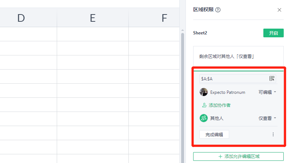Screen dimensions: 291x163
Task: Click the help question mark icon beside 区域权限
Action: (218, 10)
